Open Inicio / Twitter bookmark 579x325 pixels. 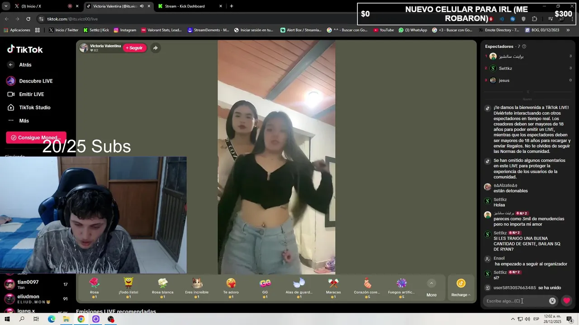tap(63, 30)
